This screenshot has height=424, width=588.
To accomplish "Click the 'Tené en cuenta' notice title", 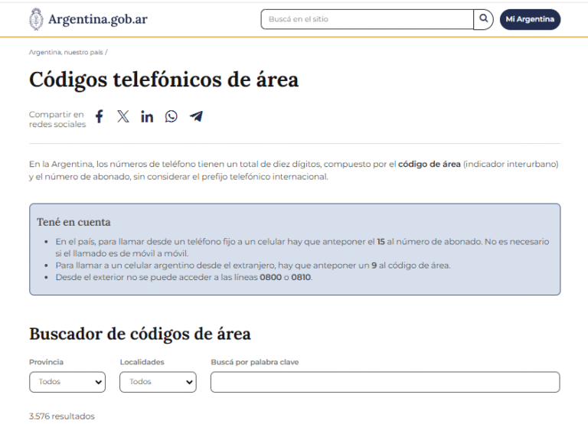I will tap(73, 222).
